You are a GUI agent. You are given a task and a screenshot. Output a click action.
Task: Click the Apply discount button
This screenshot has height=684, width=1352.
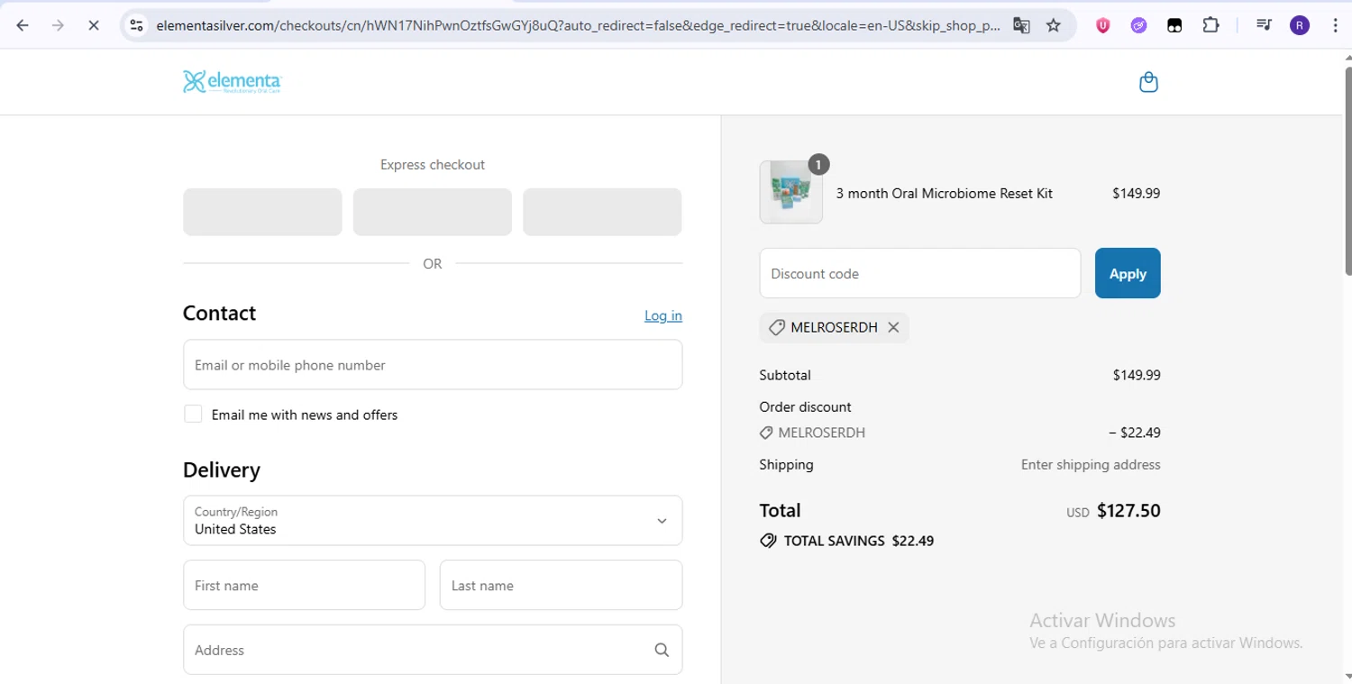1128,273
